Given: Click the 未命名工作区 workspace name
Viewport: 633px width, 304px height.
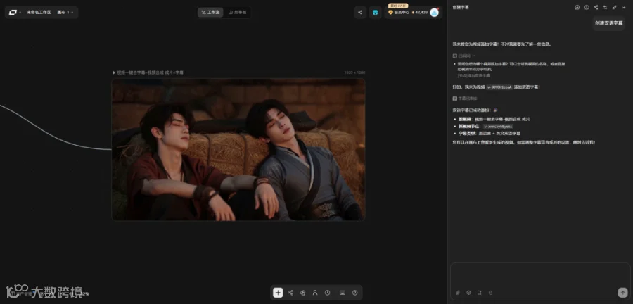Looking at the screenshot, I should (39, 12).
